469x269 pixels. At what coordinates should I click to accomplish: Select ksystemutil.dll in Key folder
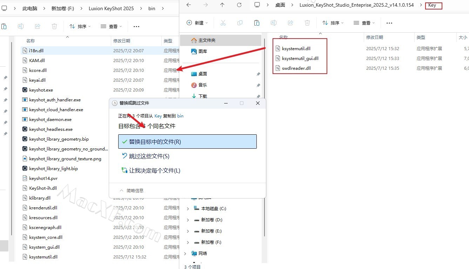[296, 48]
